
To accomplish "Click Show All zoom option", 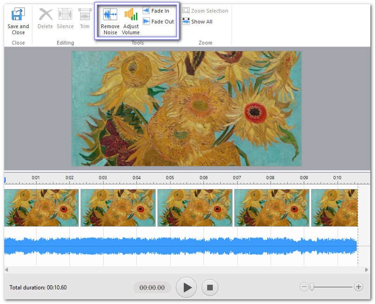I will tap(197, 22).
